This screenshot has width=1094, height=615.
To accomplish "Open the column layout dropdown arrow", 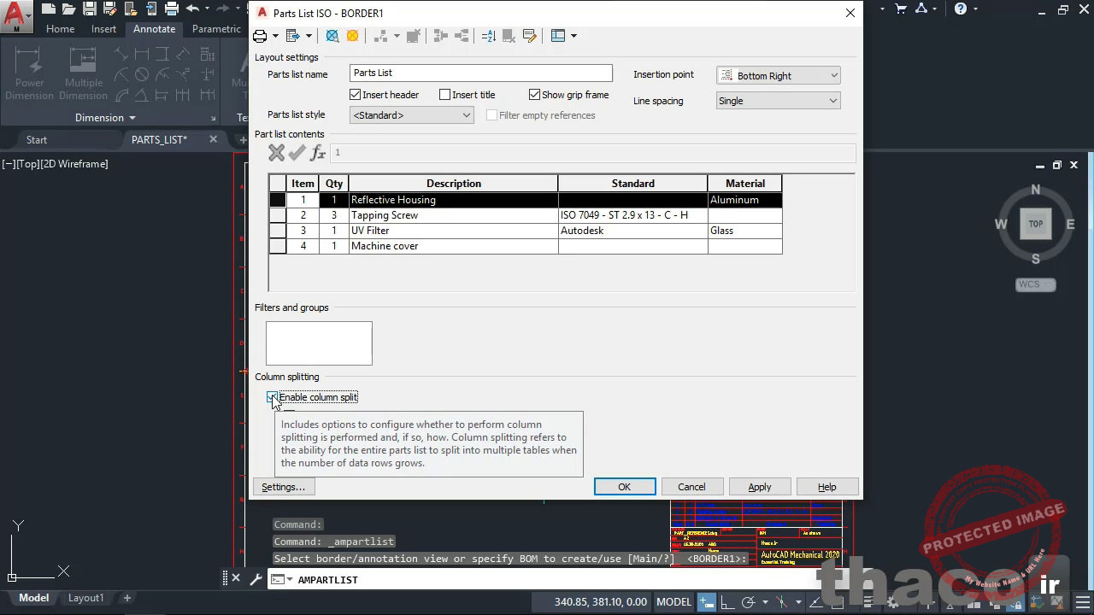I will [573, 36].
